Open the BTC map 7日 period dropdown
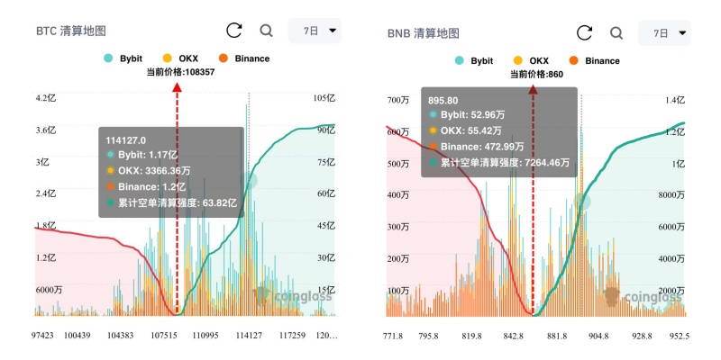The height and width of the screenshot is (360, 721). coord(315,31)
